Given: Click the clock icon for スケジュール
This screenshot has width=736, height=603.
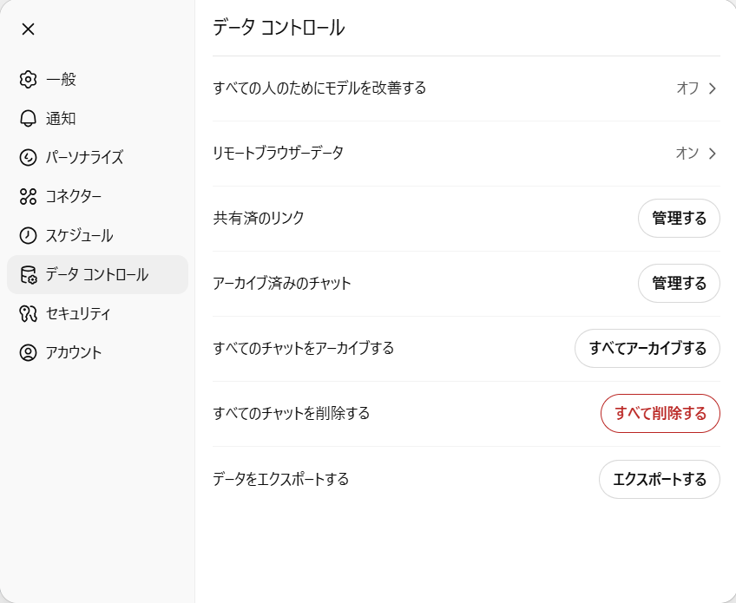Looking at the screenshot, I should coord(28,235).
